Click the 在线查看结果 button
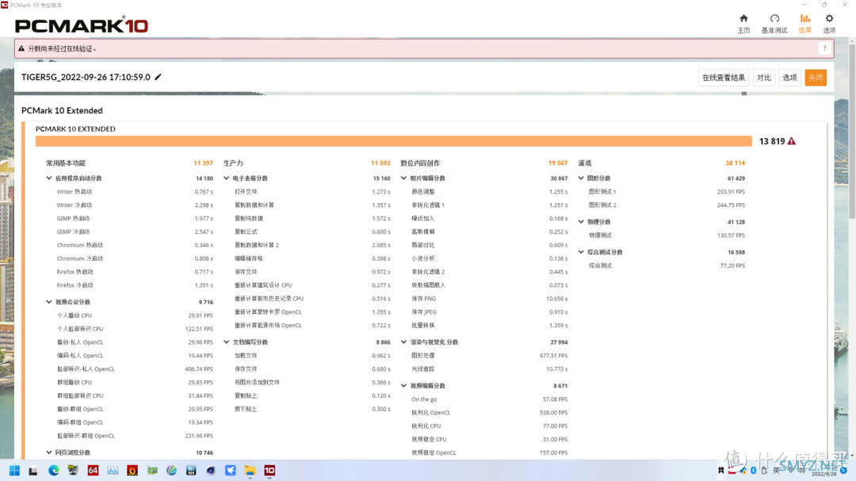The height and width of the screenshot is (481, 856). click(x=724, y=78)
